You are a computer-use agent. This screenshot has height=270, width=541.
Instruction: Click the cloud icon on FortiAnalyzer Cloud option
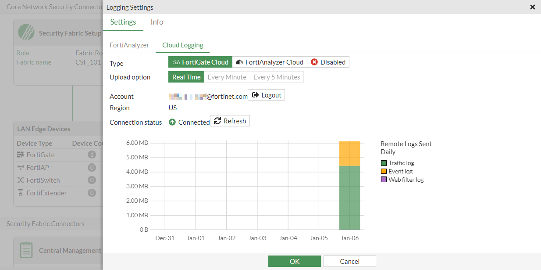tap(239, 61)
